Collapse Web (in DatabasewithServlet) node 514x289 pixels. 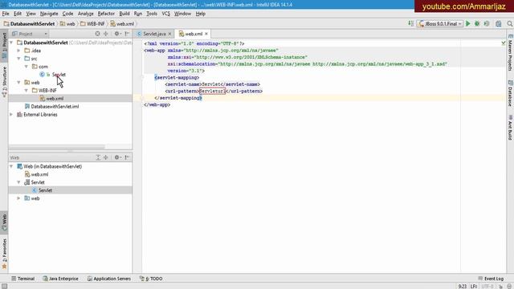pyautogui.click(x=11, y=166)
